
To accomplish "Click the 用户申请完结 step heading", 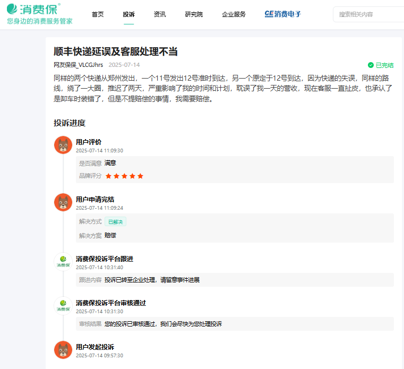I will point(95,200).
